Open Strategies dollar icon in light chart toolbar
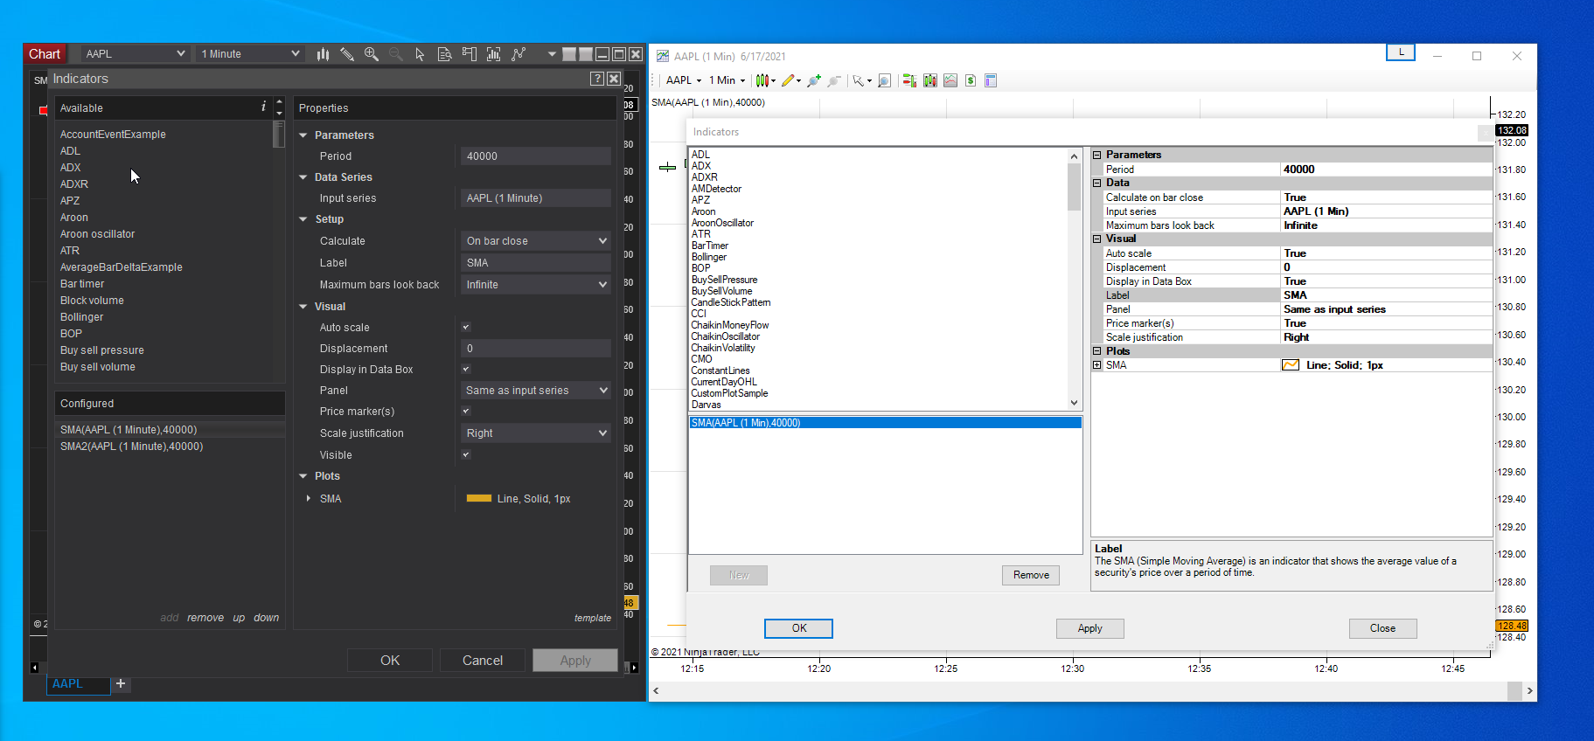 [971, 80]
